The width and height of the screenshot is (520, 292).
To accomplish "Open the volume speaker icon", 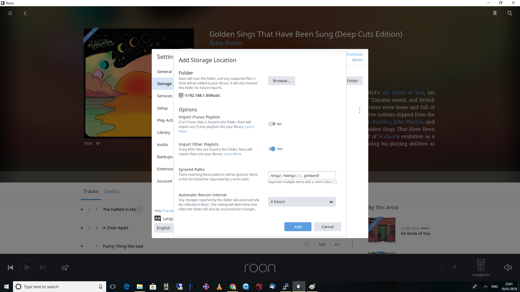I will pyautogui.click(x=508, y=268).
